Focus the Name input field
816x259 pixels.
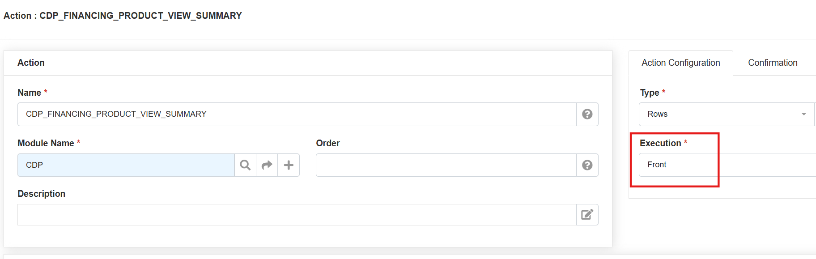click(x=295, y=114)
